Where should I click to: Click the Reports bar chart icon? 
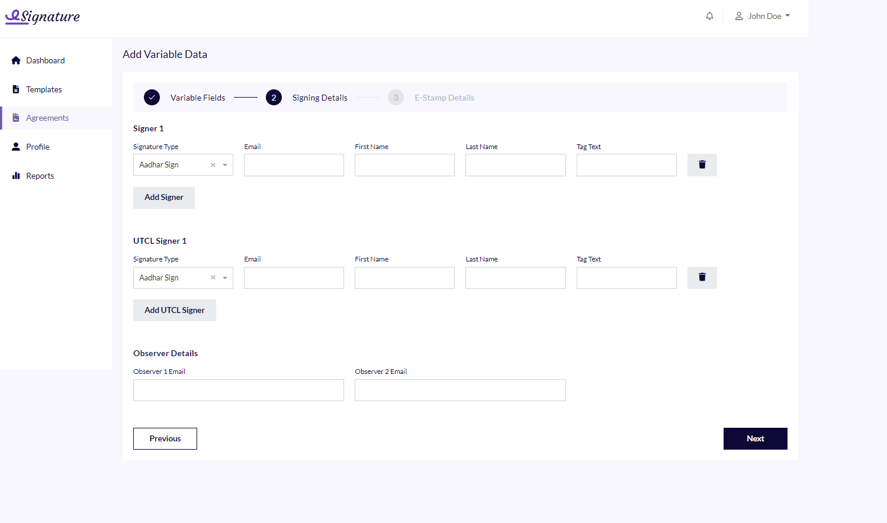click(x=16, y=176)
